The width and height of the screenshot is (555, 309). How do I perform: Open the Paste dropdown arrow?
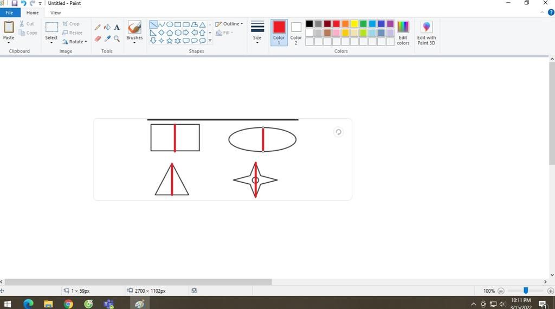click(x=9, y=43)
